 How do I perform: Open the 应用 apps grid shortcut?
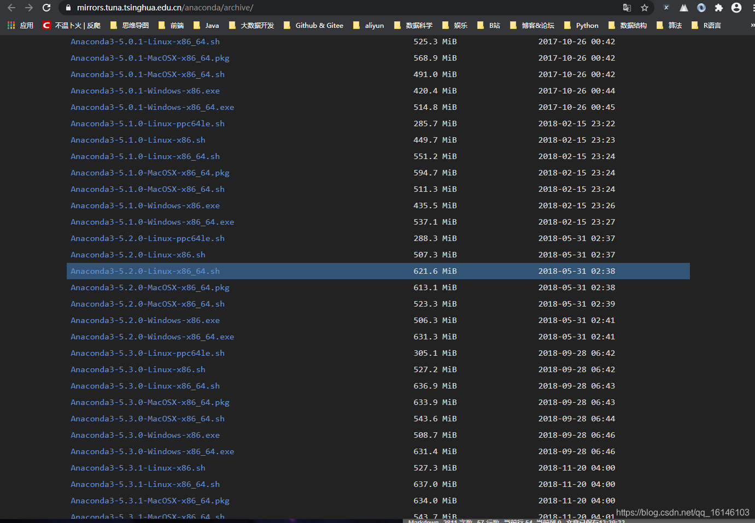(20, 25)
